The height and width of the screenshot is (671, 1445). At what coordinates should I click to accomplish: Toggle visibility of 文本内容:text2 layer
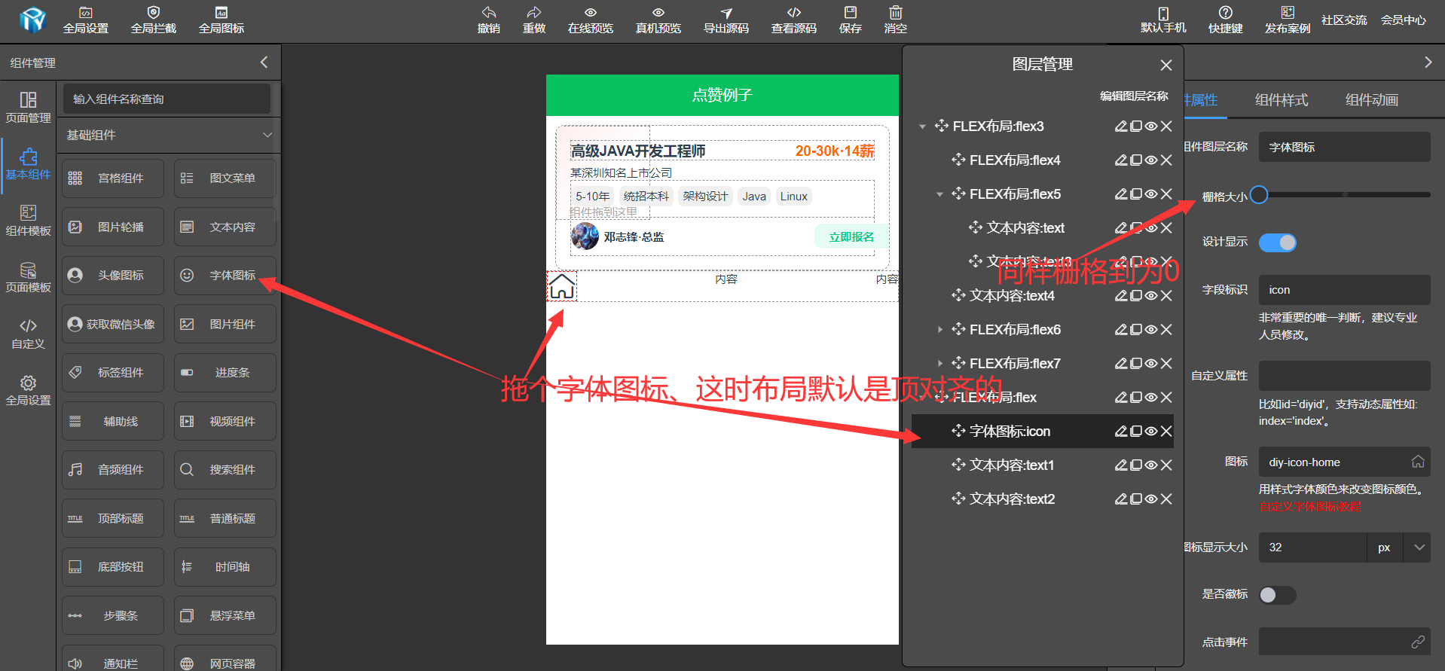[x=1151, y=499]
